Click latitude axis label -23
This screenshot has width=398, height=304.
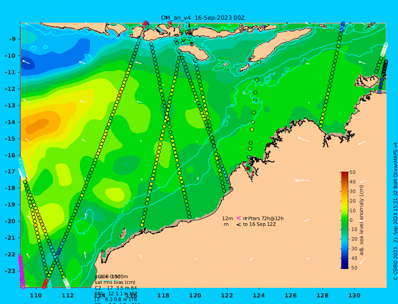click(x=10, y=271)
